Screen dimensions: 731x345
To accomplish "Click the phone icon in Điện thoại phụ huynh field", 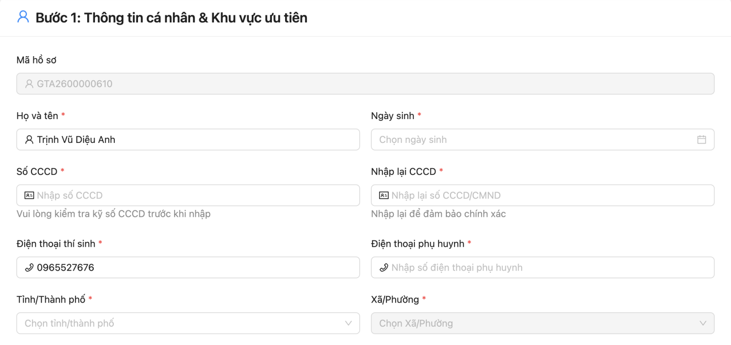I will tap(384, 267).
